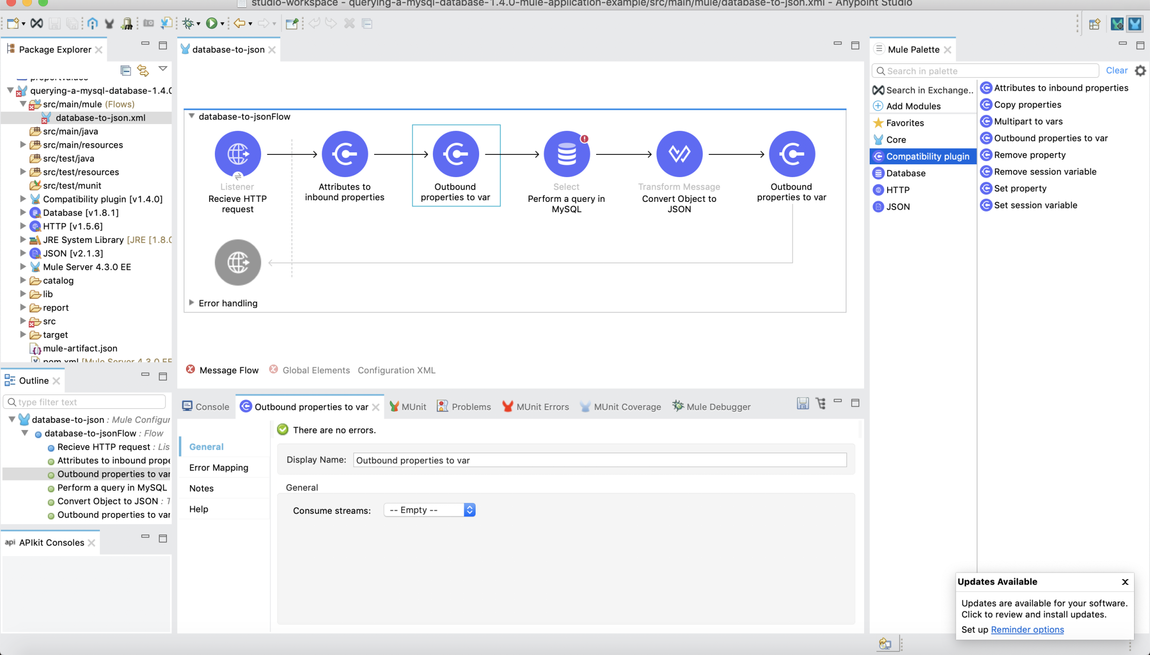Expand the catalog folder in Package Explorer
The image size is (1150, 655).
click(x=23, y=280)
